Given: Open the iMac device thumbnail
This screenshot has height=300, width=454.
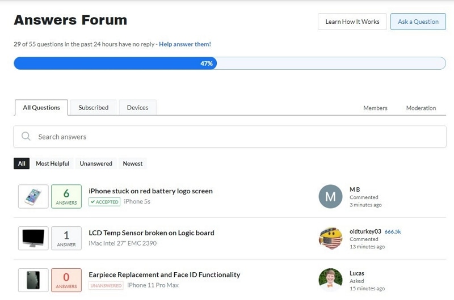Looking at the screenshot, I should [33, 238].
